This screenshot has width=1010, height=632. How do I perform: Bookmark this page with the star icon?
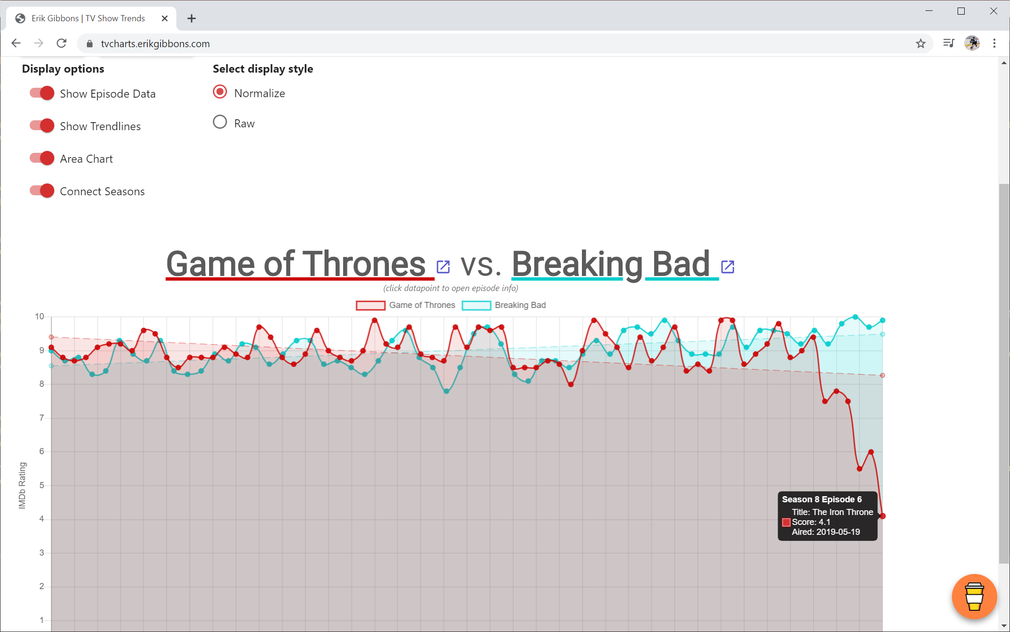[920, 43]
